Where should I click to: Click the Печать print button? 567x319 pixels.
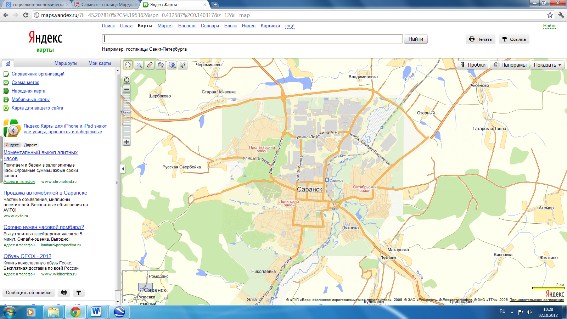481,39
